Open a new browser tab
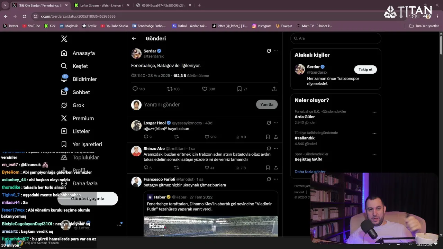The image size is (443, 249). click(199, 5)
